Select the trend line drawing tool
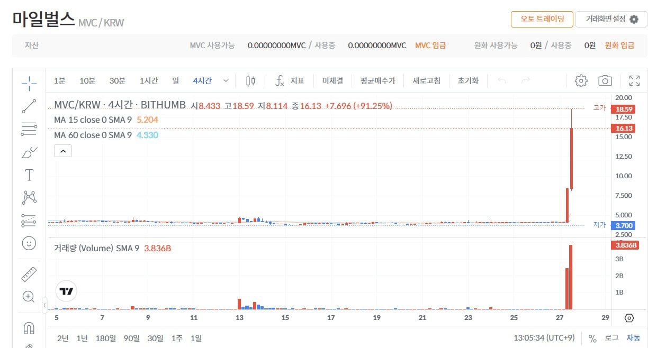Screen dimensions: 657x348 [29, 106]
